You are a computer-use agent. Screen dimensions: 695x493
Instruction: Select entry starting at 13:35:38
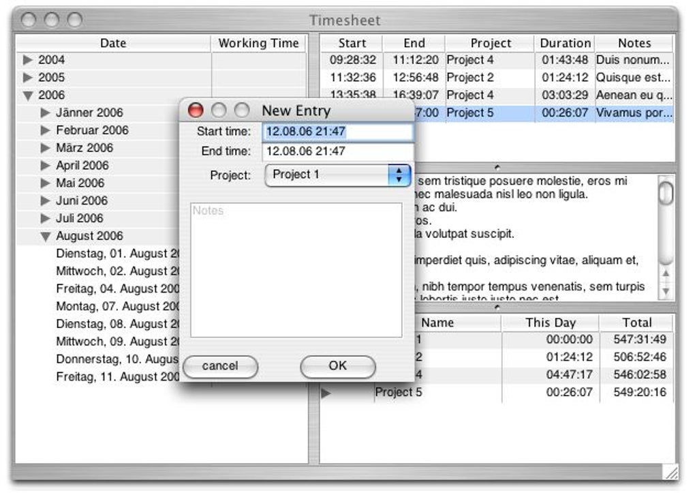[x=497, y=95]
